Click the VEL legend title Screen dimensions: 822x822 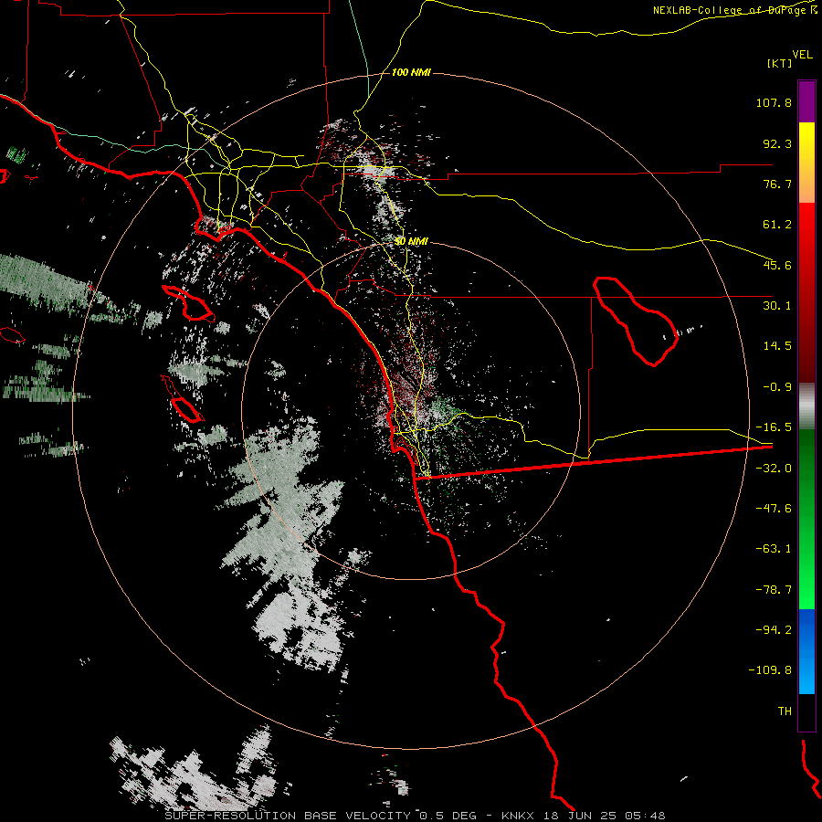[802, 54]
